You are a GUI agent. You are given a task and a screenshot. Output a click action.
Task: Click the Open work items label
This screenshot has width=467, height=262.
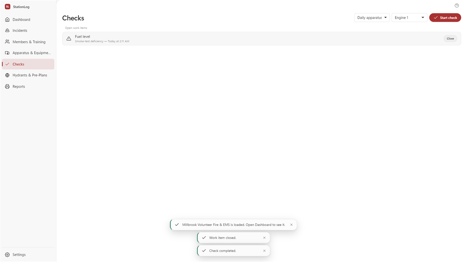coord(76,28)
